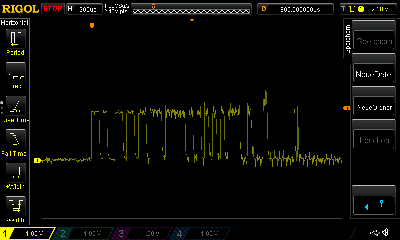Click the Speichern vertical tab label
This screenshot has height=240, width=400.
tap(347, 39)
